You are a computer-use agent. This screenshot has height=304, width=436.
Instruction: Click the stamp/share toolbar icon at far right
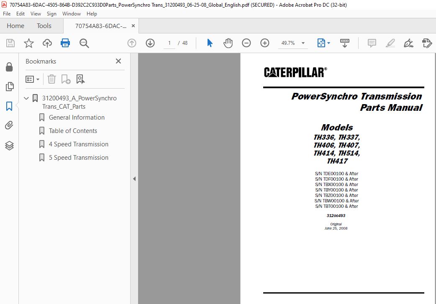point(427,43)
